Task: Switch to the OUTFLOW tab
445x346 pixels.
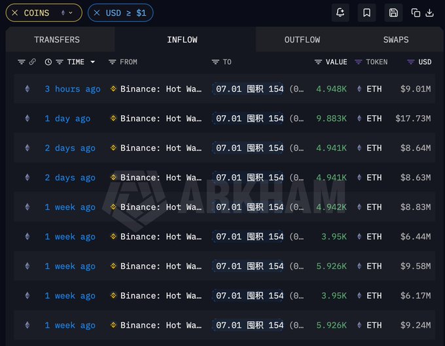Action: click(302, 40)
